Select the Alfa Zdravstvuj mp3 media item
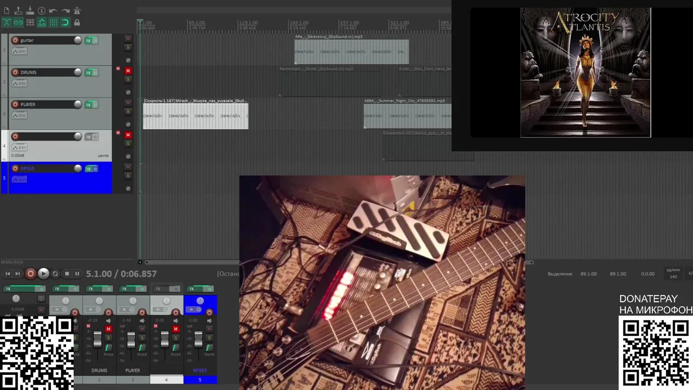Viewport: 693px width, 390px height. tap(351, 52)
